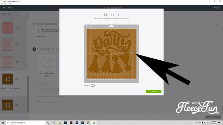
Task: Select mat 12 thumbnail in sidebar
Action: click(x=8, y=79)
